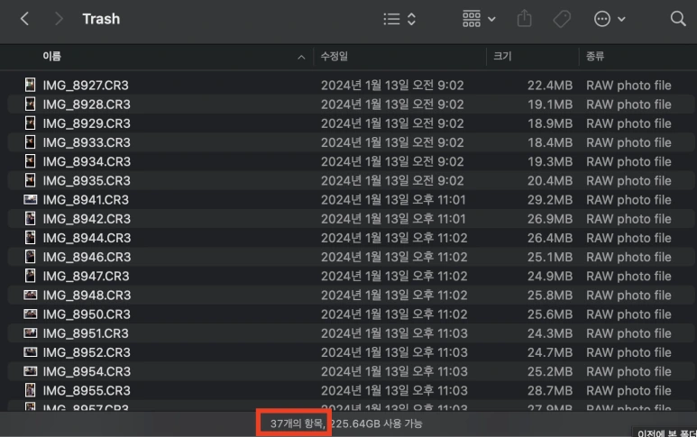Click the file name IMG_8928.CR3
The image size is (697, 437).
click(x=87, y=105)
